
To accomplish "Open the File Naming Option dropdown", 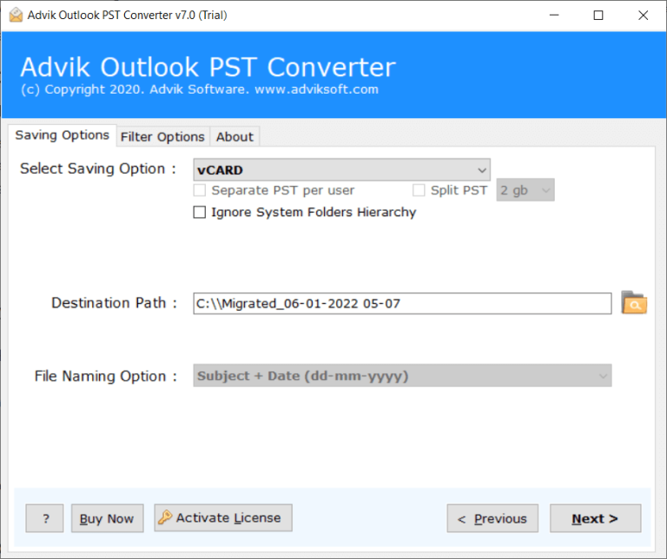I will [x=402, y=376].
